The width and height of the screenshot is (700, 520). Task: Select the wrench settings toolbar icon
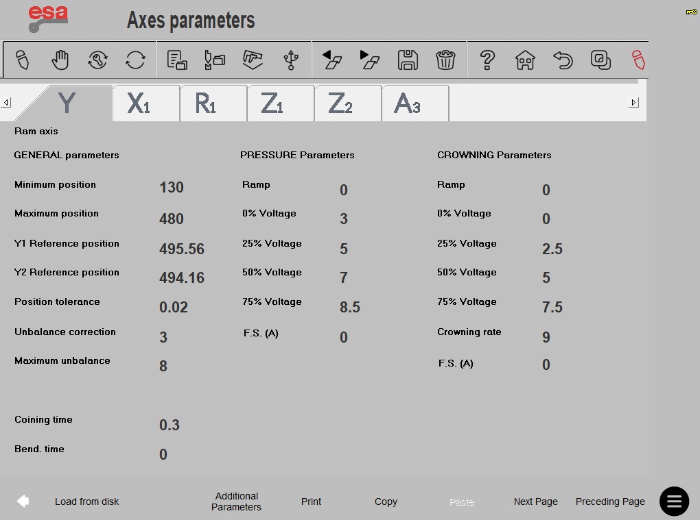coord(97,60)
